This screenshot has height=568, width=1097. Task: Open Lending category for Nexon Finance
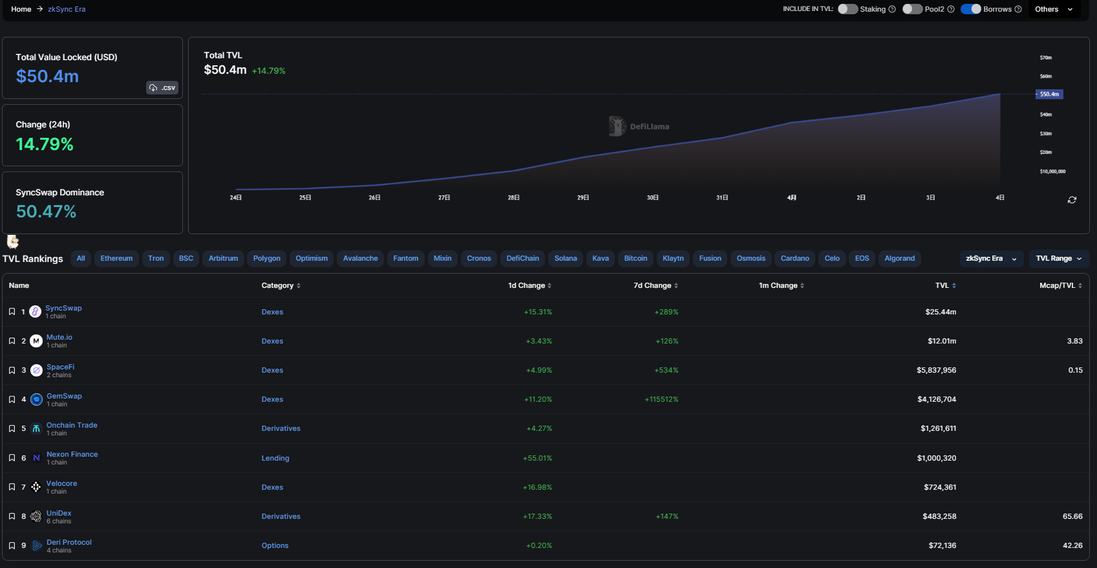pos(275,458)
